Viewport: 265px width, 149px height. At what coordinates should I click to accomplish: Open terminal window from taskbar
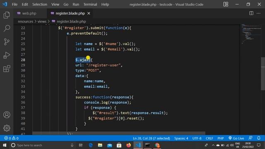point(147,145)
